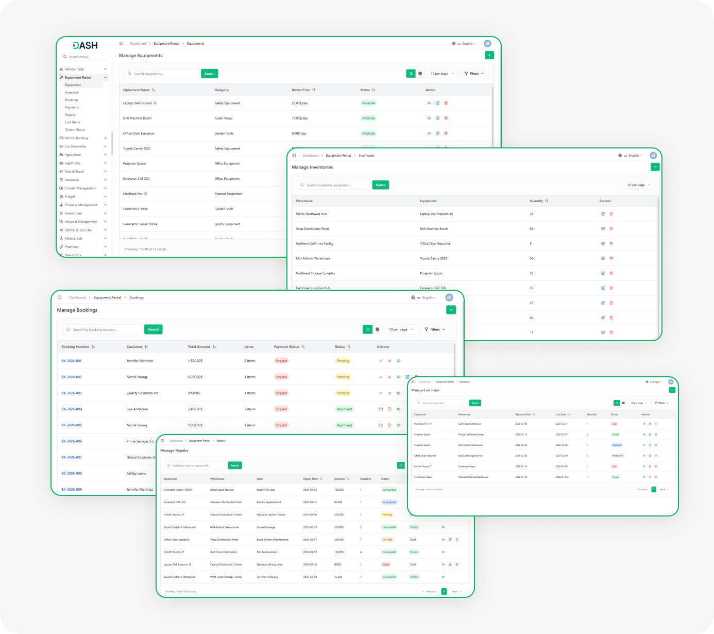Collapse the Equipment Rental sidebar section
Screen dimensions: 714x634
[x=83, y=77]
